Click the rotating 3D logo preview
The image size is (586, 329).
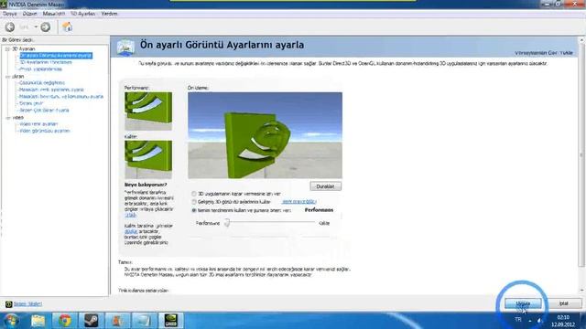(265, 135)
